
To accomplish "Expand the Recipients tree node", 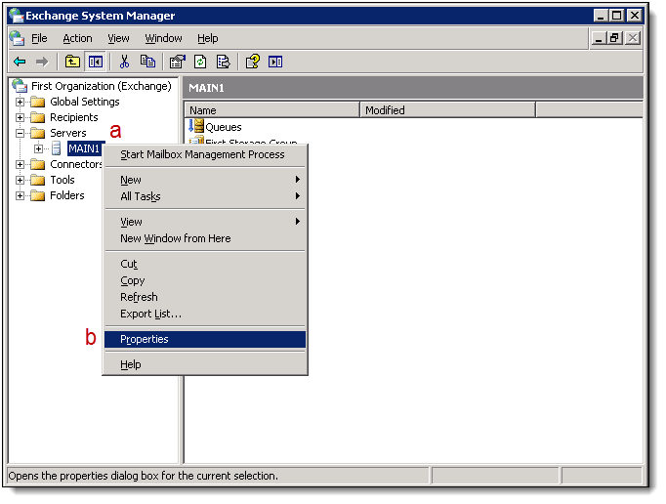I will tap(20, 117).
